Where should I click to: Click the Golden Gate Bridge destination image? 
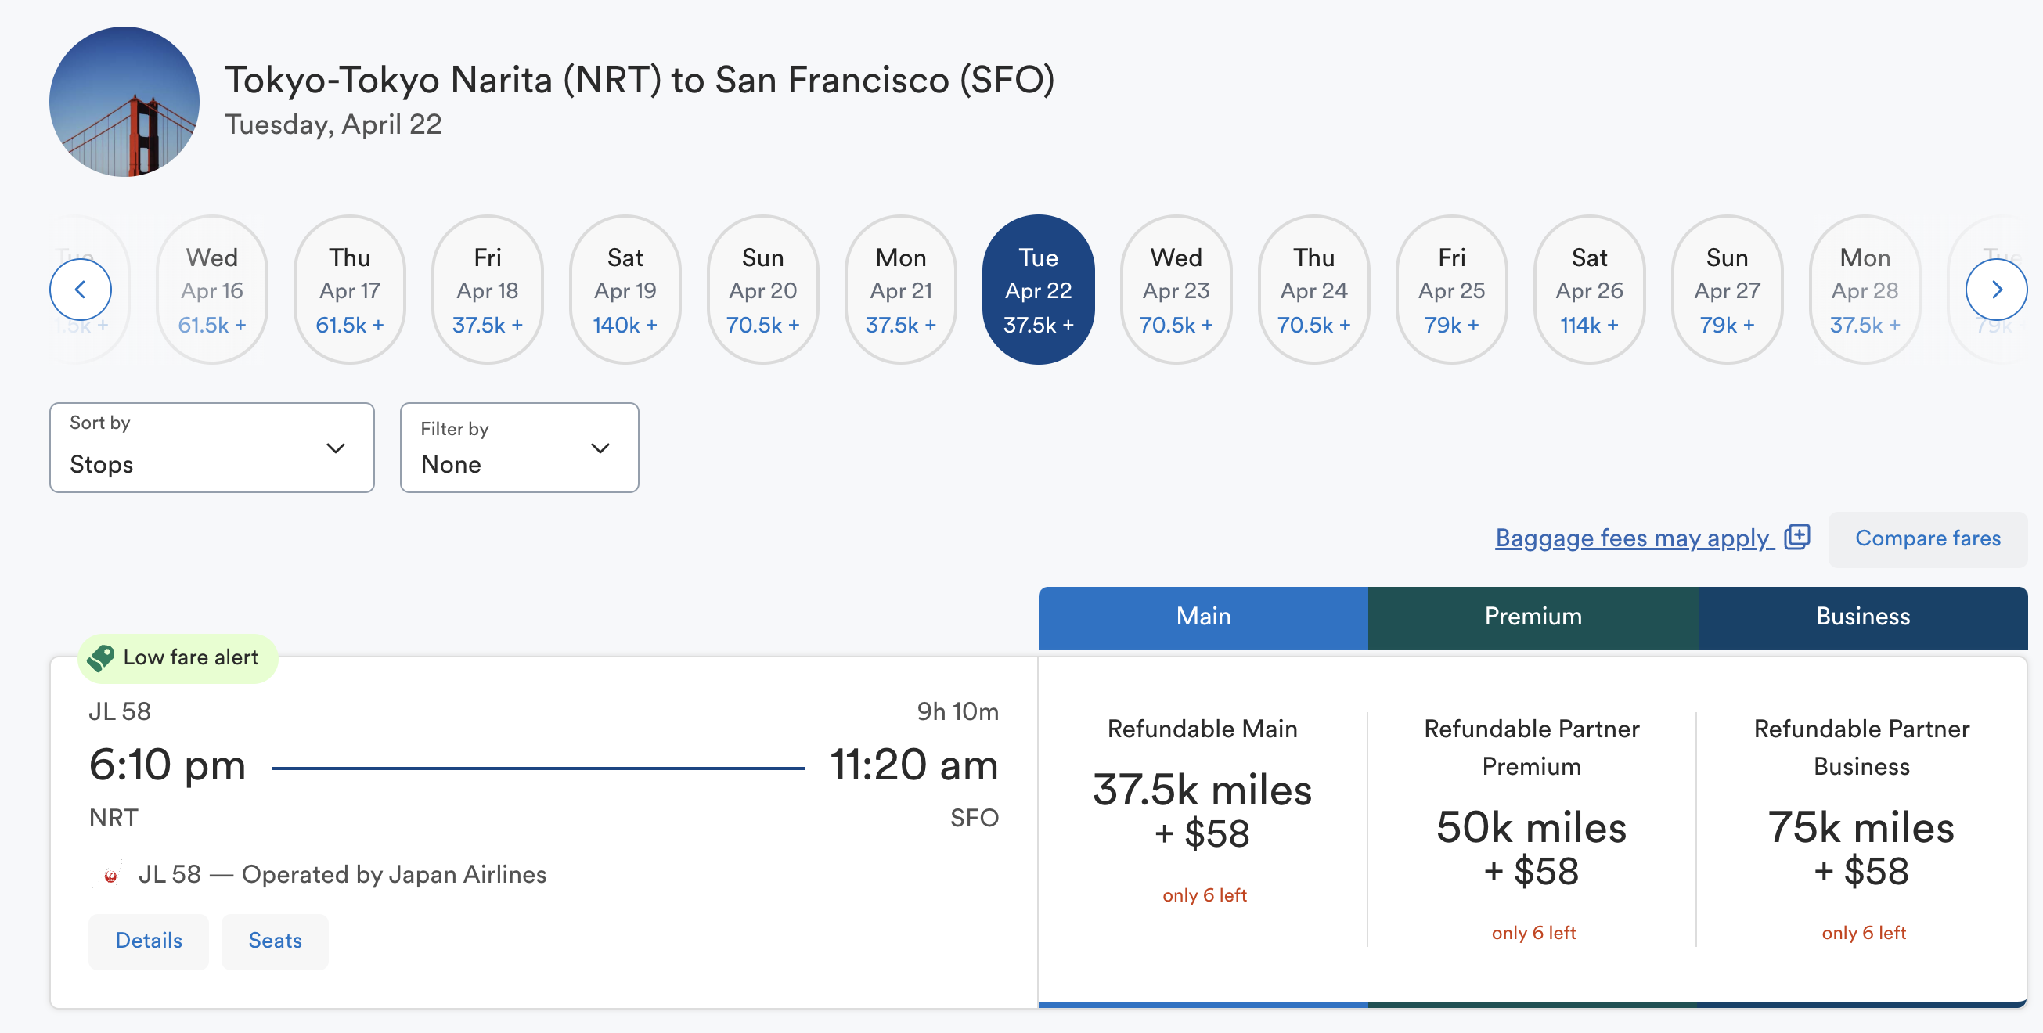tap(124, 102)
